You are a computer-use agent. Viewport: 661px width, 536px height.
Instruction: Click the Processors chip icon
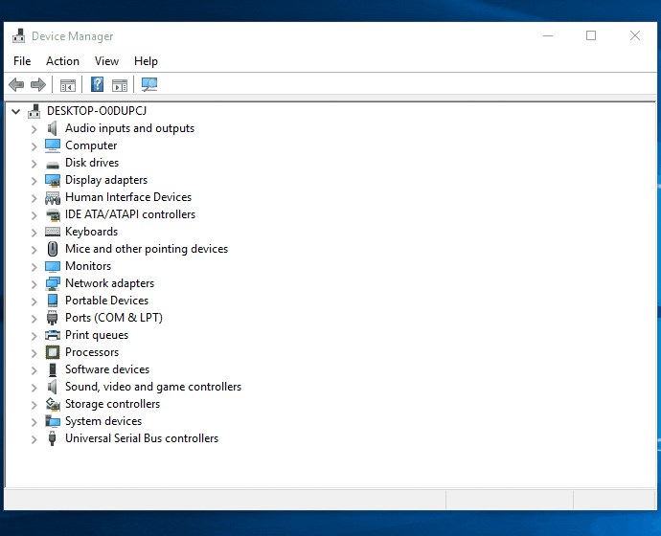click(53, 352)
